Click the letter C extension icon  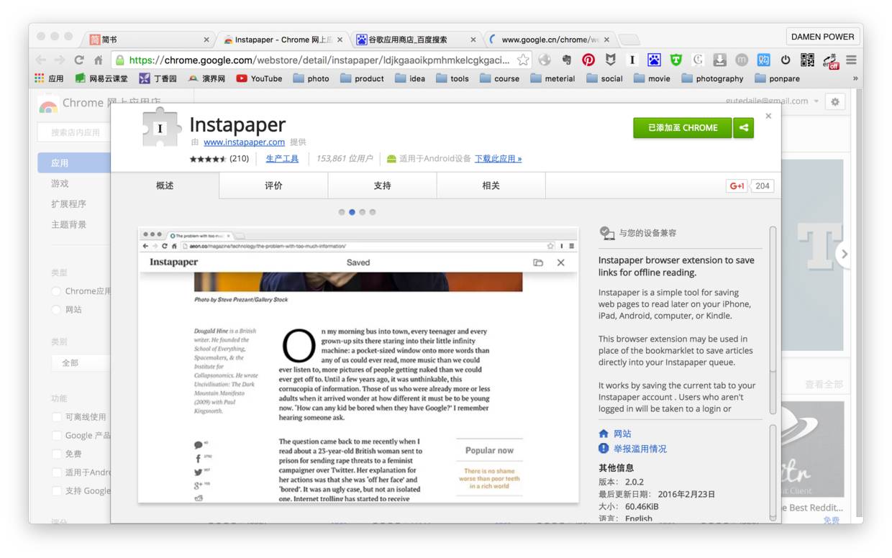(698, 60)
